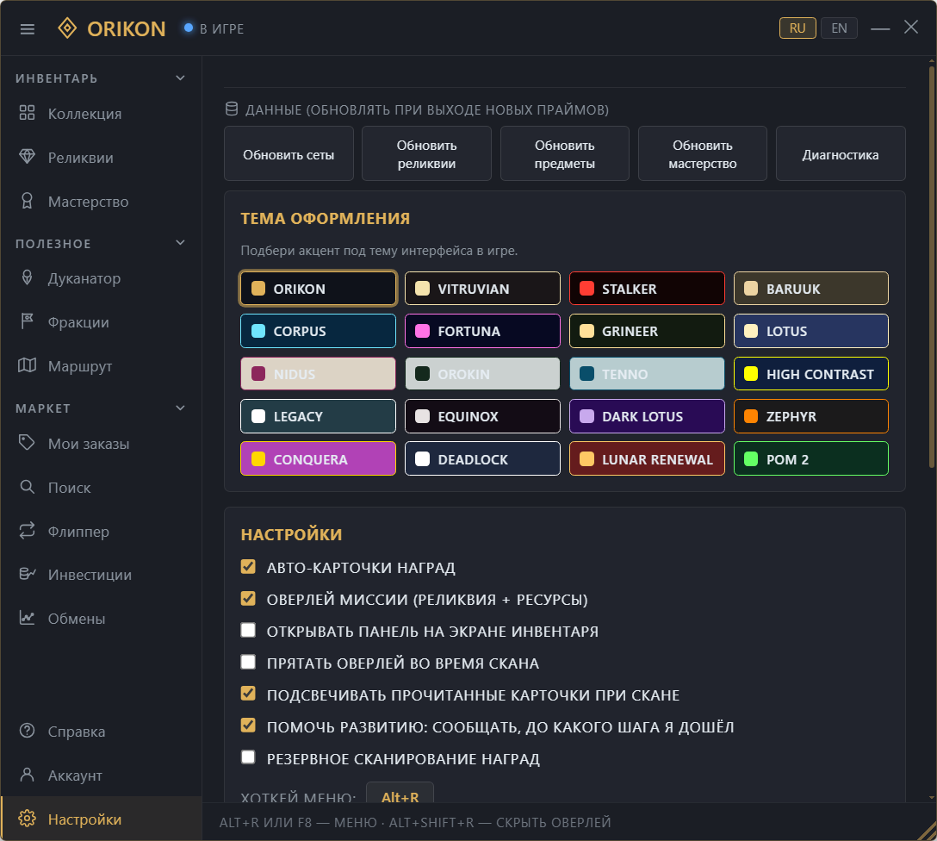Click Обновить реликвии button
Viewport: 937px width, 841px height.
(426, 153)
